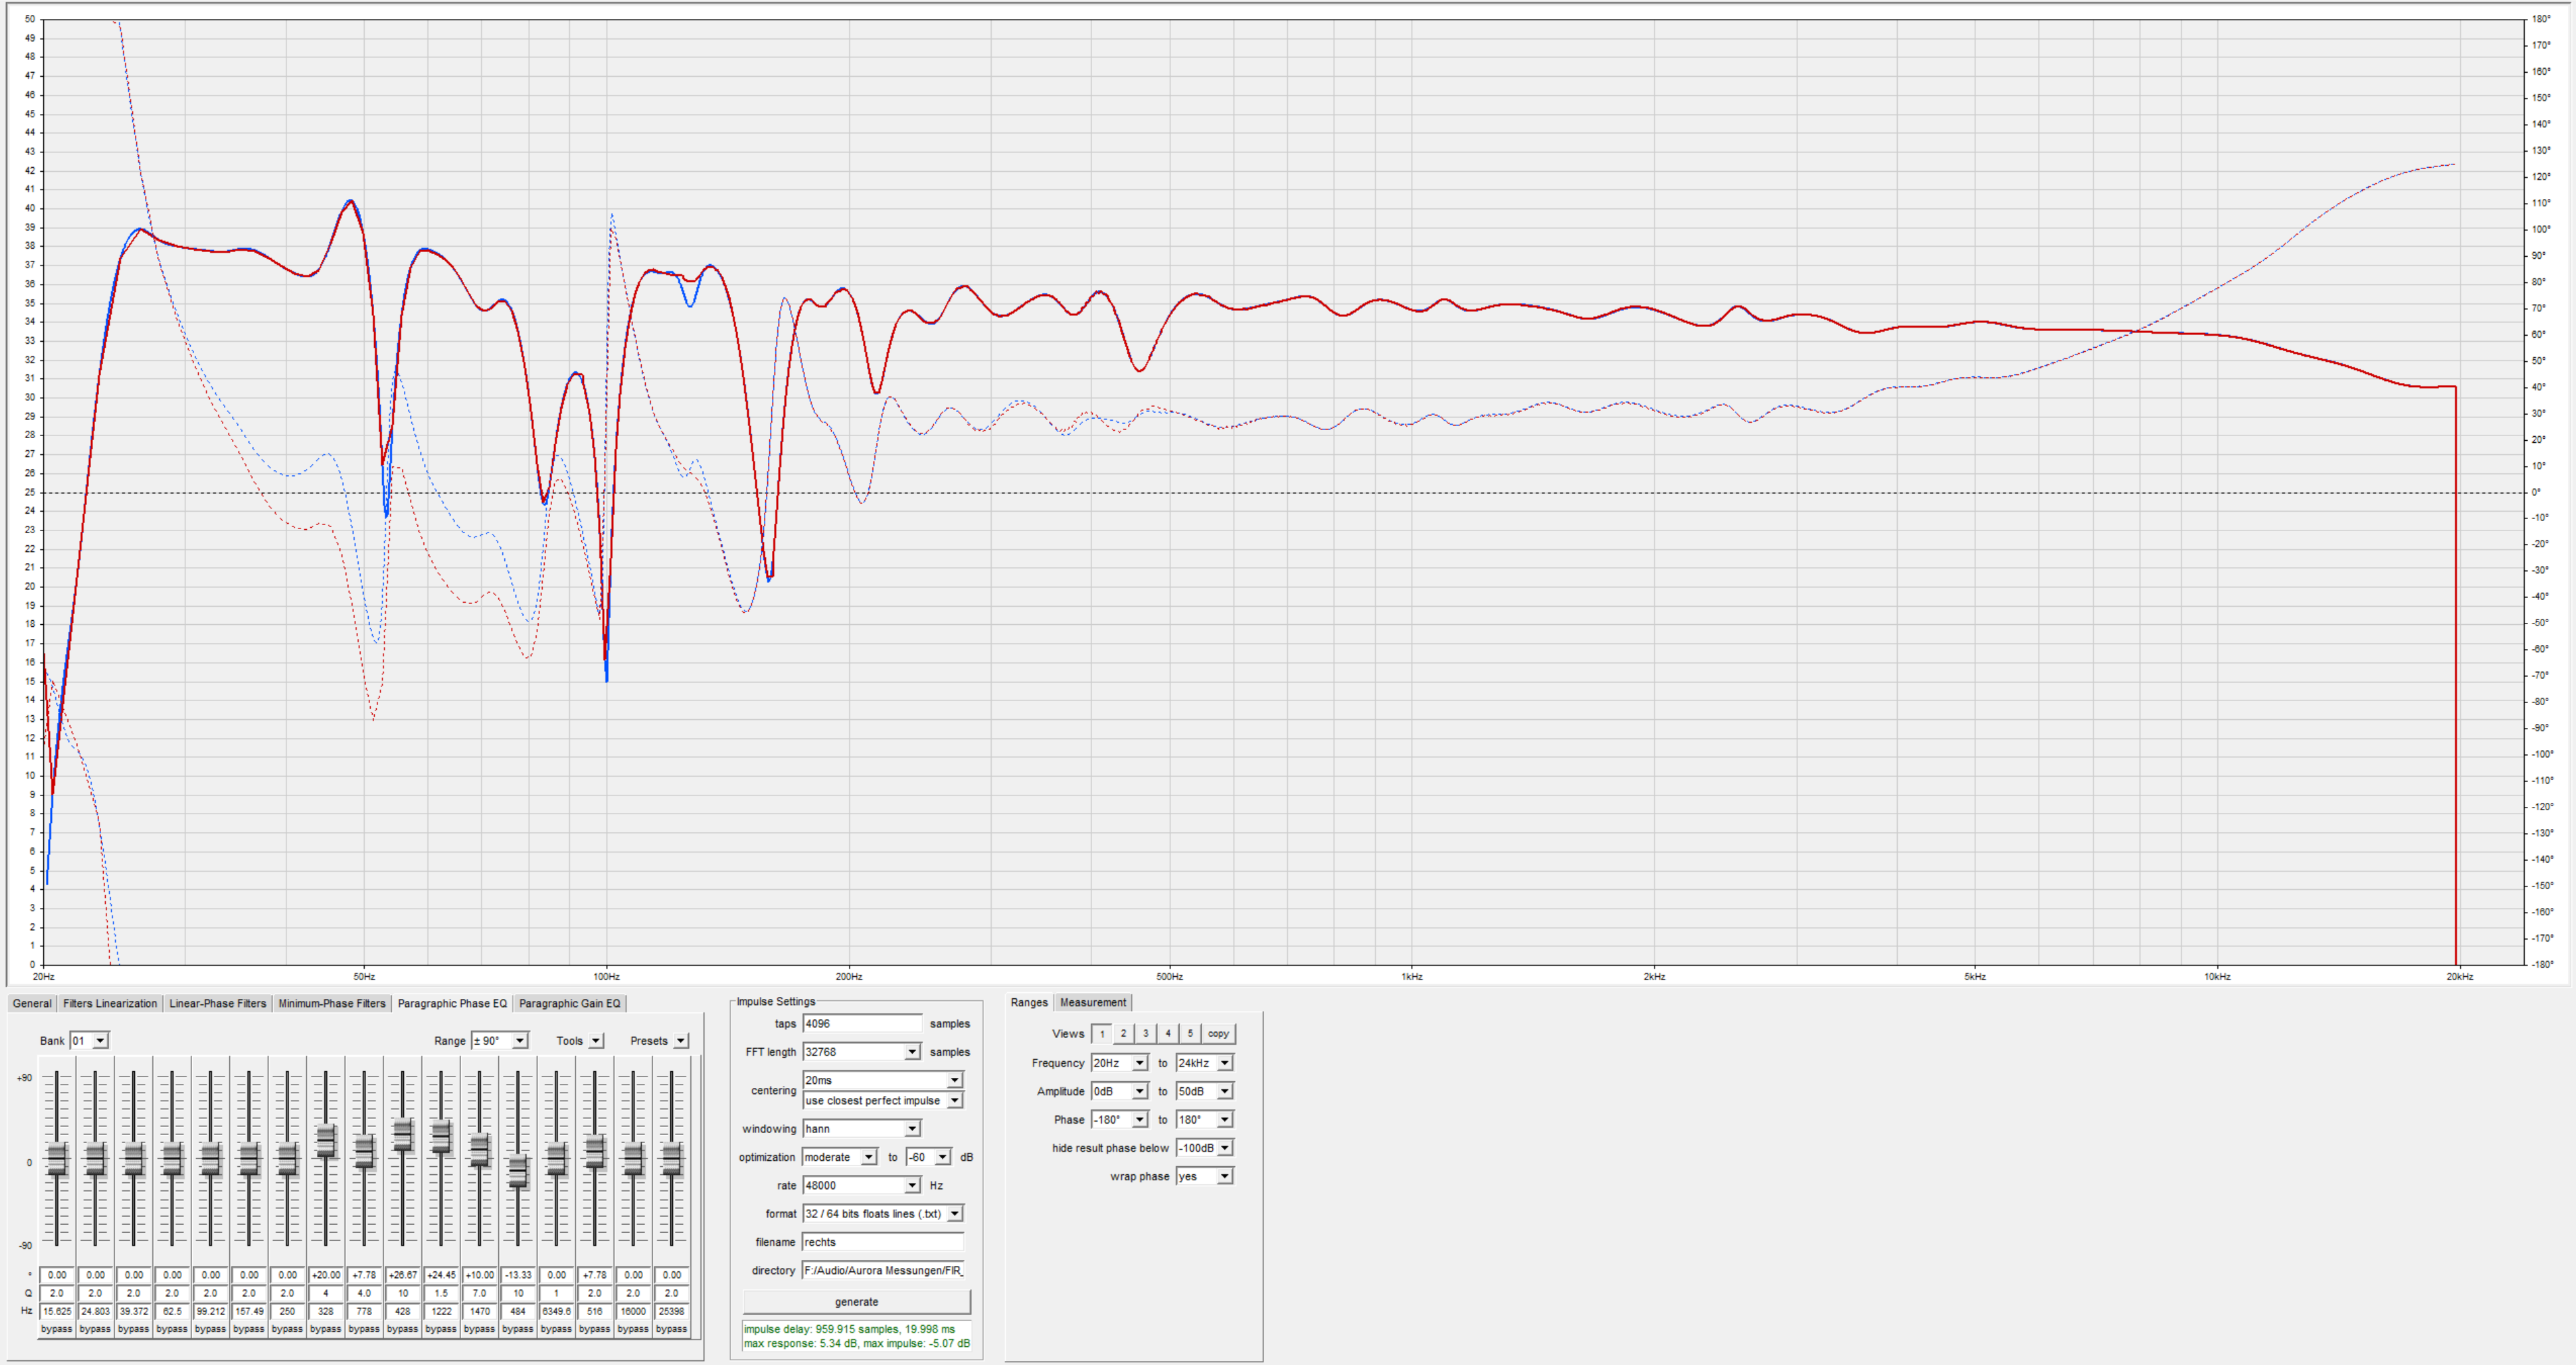Click the +26.67 degree value field

point(403,1275)
